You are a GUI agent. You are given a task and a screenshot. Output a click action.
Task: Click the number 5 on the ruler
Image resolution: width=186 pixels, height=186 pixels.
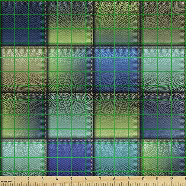click(71, 179)
